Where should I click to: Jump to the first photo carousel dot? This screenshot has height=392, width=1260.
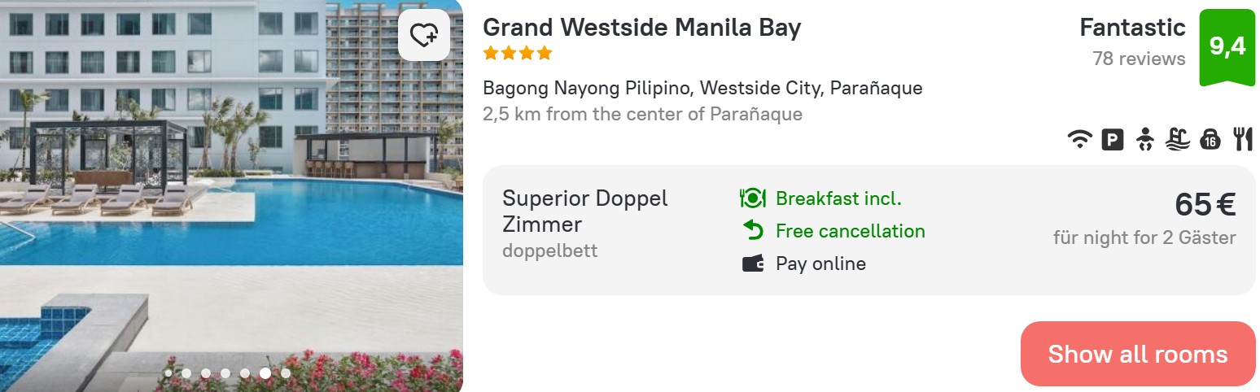coord(168,373)
